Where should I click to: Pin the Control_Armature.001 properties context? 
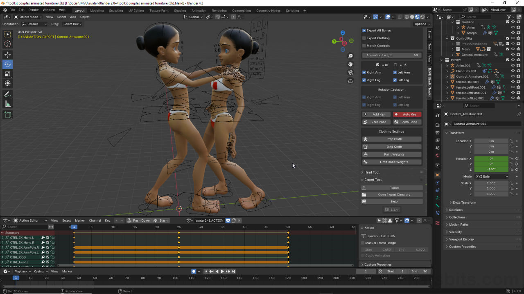point(519,114)
